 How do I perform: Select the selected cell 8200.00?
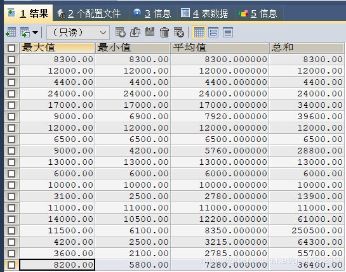coord(57,265)
